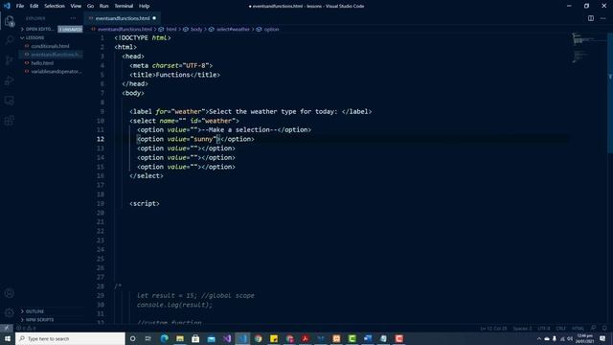Show hidden system tray icons

[x=539, y=338]
